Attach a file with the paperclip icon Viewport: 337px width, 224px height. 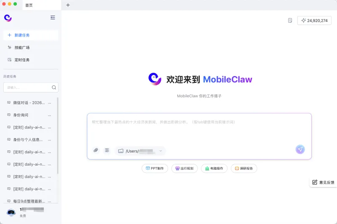pos(96,150)
